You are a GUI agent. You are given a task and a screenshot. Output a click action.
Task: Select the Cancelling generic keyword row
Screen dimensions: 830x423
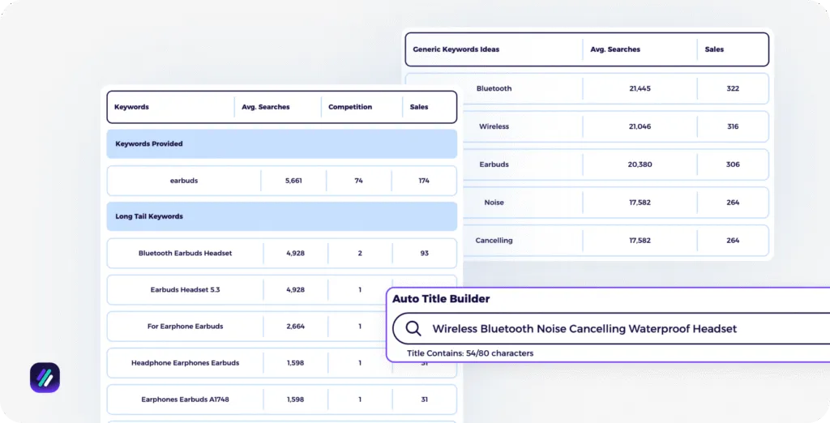[494, 240]
